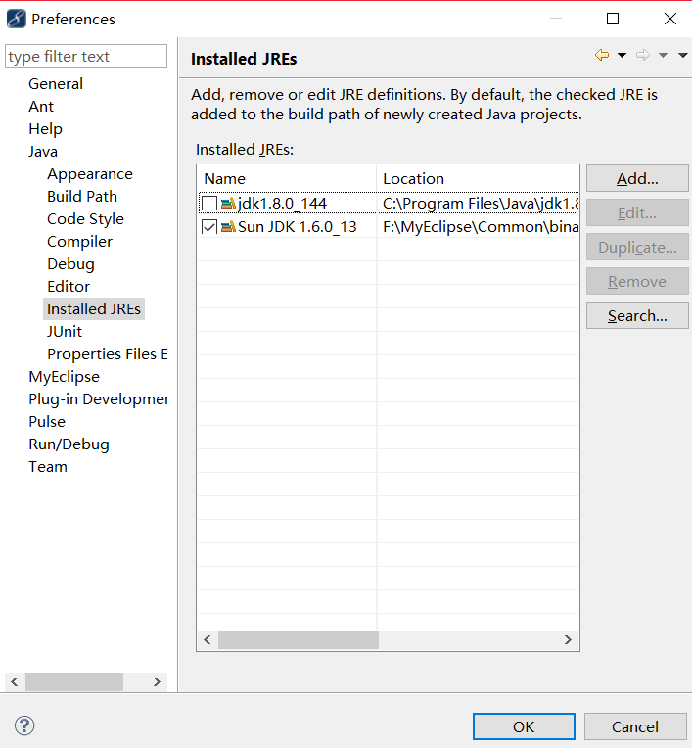Select Ant in the preferences tree
This screenshot has width=692, height=748.
41,107
